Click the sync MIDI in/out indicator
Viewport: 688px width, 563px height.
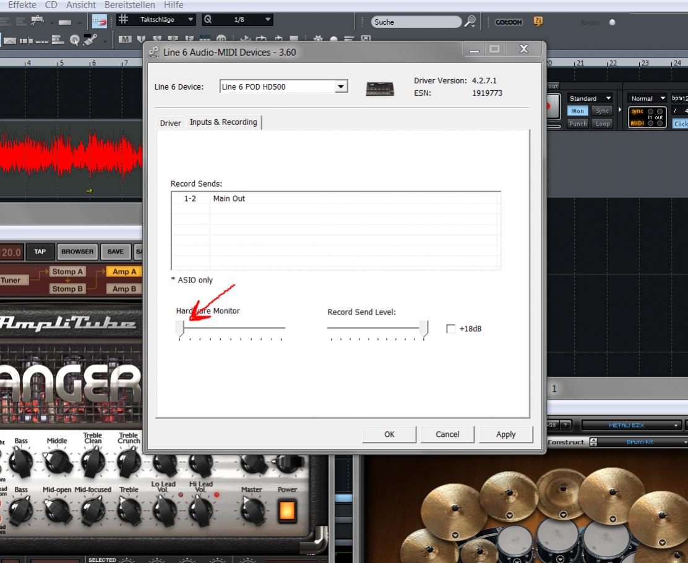point(647,117)
